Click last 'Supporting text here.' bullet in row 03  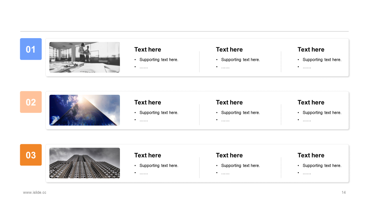click(x=322, y=165)
